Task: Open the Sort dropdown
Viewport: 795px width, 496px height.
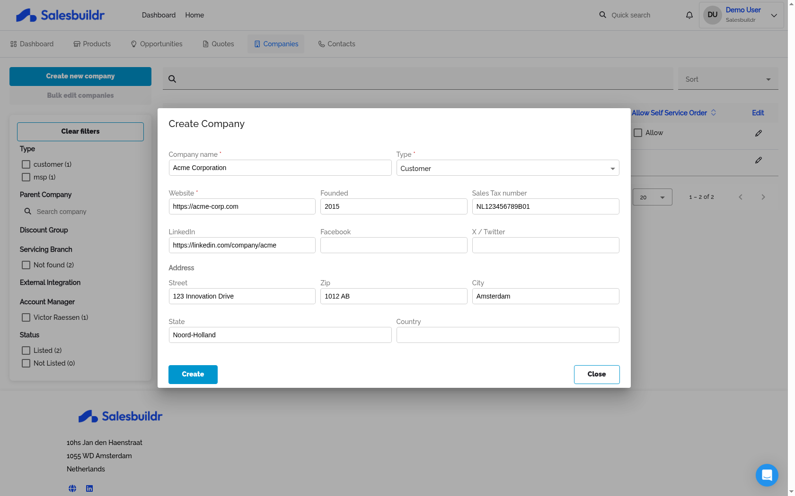Action: coord(728,79)
